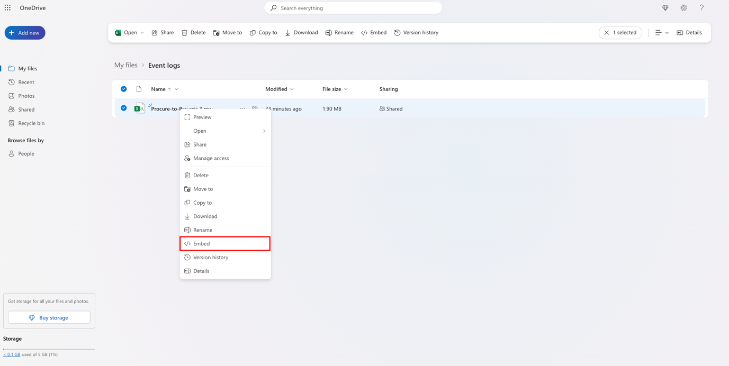
Task: Uncheck the Procure-to-Pay file checkbox
Action: tap(124, 108)
